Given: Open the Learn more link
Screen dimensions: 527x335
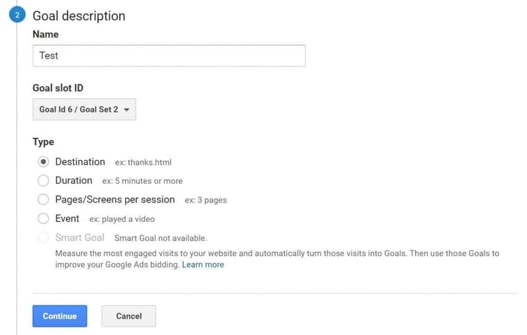Looking at the screenshot, I should [203, 265].
